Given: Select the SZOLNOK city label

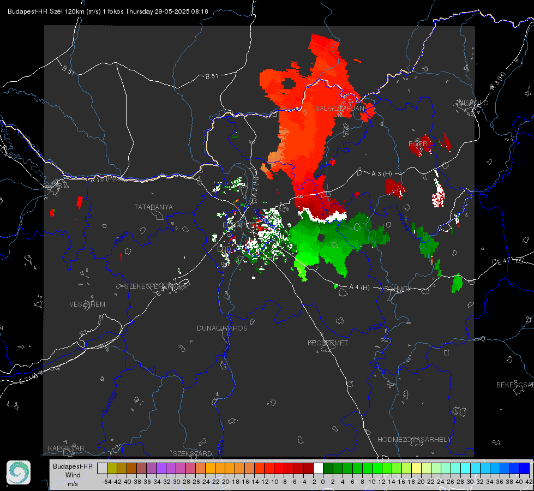Looking at the screenshot, I should 396,289.
